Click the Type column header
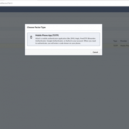 click(115, 41)
